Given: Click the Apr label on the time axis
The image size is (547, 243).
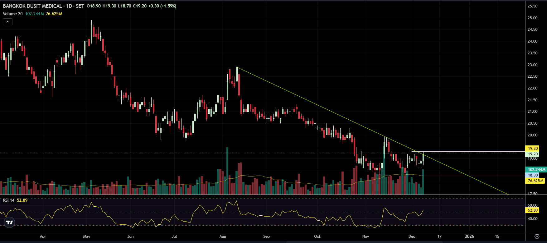Looking at the screenshot, I should [43, 236].
